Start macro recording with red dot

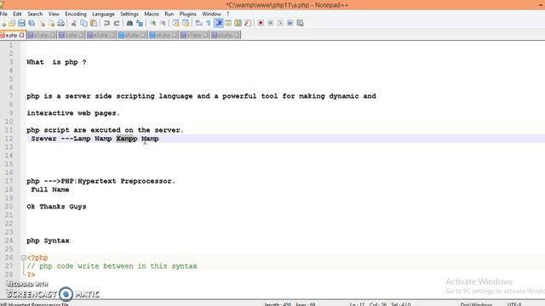click(x=261, y=23)
